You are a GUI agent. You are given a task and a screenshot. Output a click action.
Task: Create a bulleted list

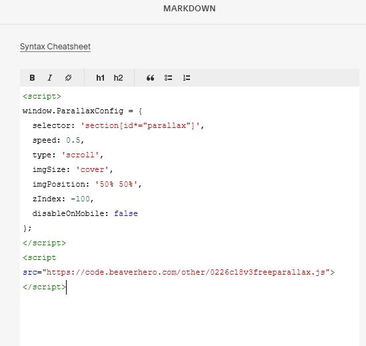168,78
